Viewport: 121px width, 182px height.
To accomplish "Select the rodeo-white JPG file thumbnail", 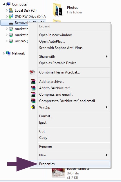I will pyautogui.click(x=58, y=173).
